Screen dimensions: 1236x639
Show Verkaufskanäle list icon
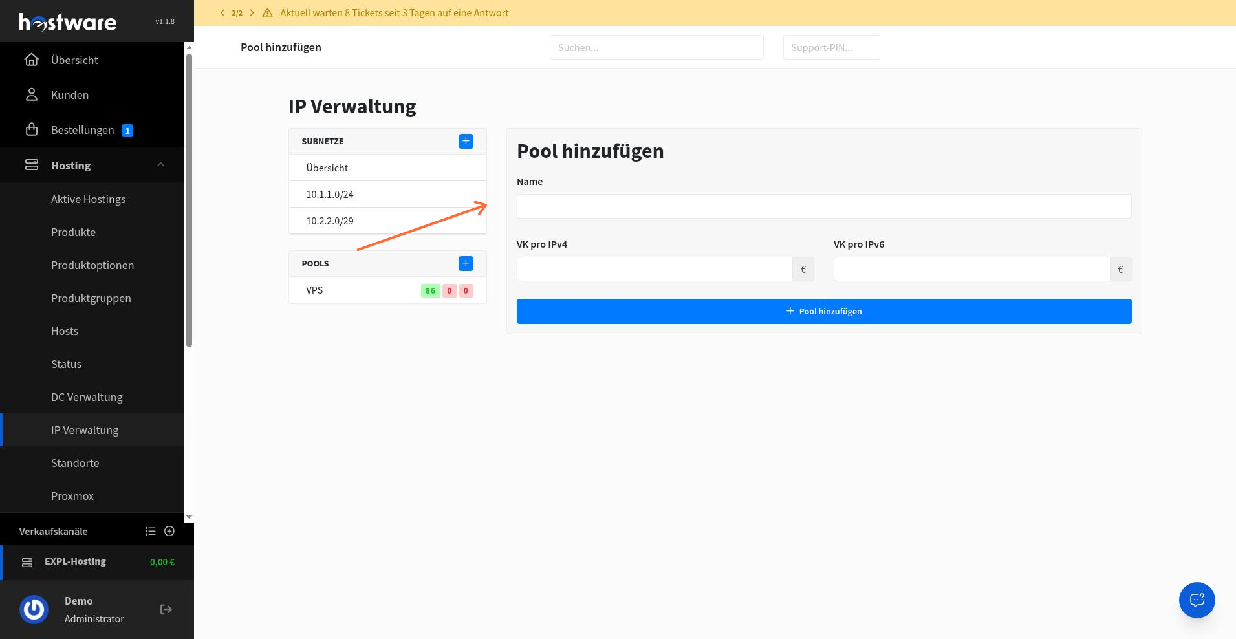coord(151,531)
